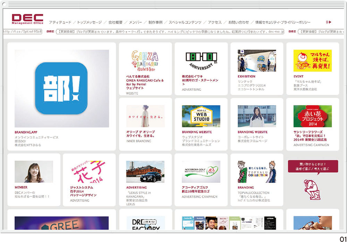Click the BRANDING,APP title link

(26, 132)
